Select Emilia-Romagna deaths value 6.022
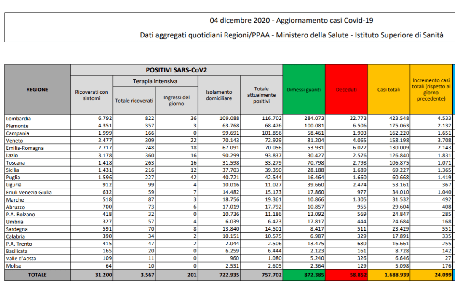 pyautogui.click(x=359, y=148)
